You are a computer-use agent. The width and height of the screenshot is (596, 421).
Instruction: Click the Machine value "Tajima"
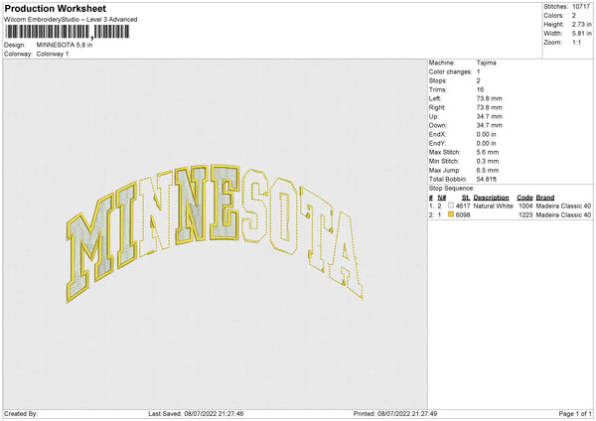pos(486,63)
